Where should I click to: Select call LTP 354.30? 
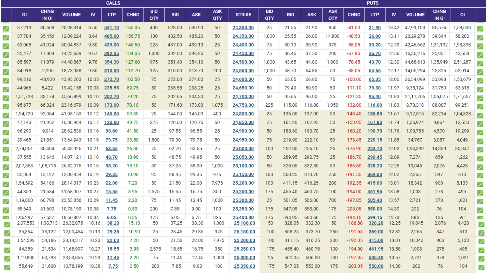111,62
